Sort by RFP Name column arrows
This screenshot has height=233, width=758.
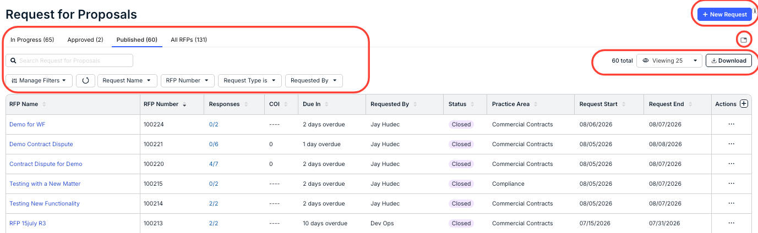(x=44, y=104)
